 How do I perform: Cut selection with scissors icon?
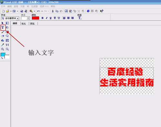pos(53,11)
